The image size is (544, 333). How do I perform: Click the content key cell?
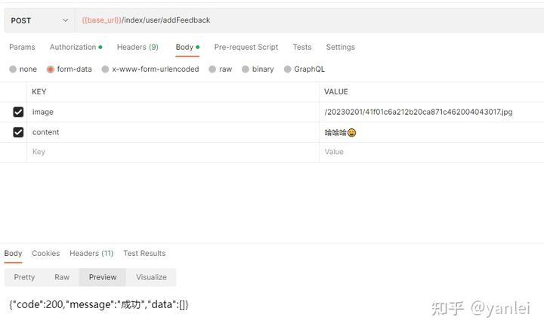[x=173, y=132]
